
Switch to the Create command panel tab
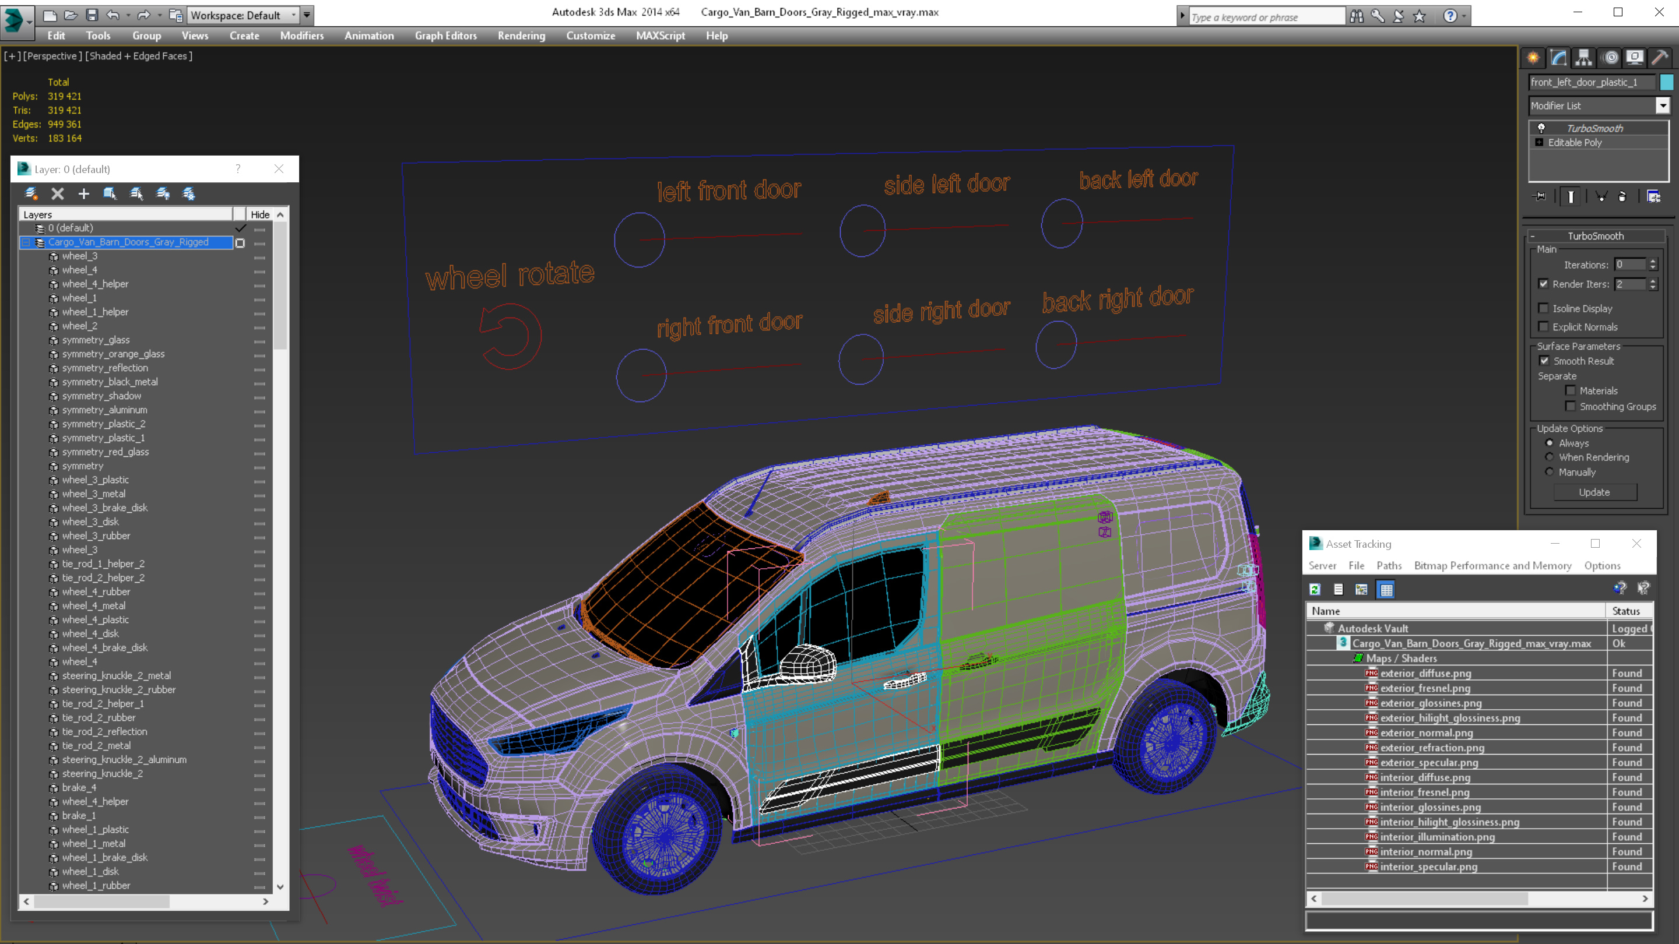tap(1533, 58)
